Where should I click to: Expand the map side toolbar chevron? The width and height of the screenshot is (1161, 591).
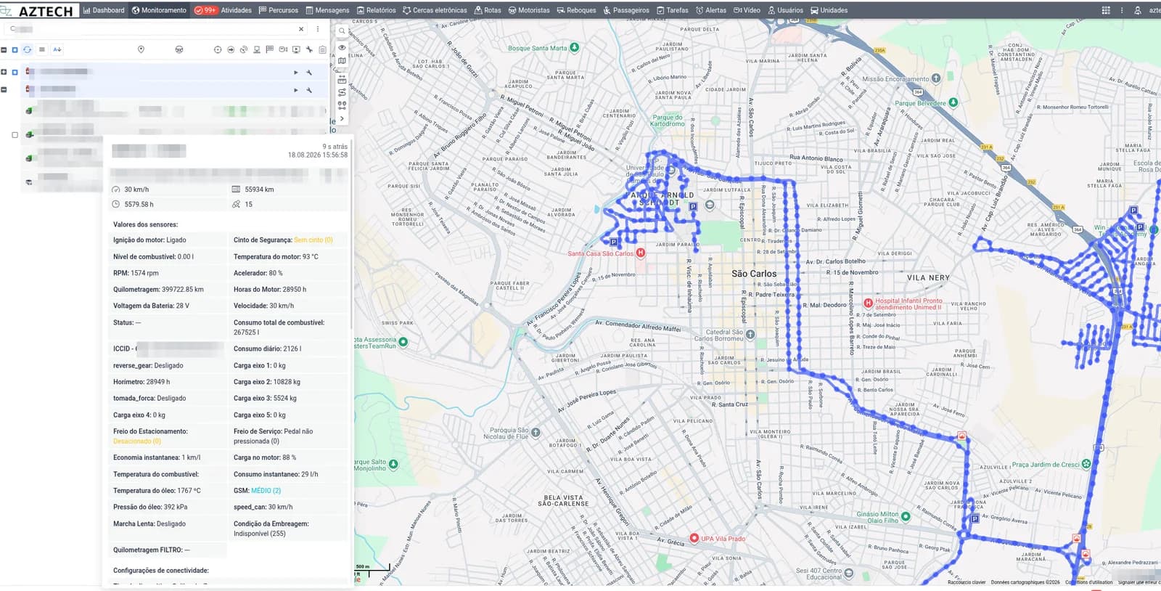tap(342, 118)
